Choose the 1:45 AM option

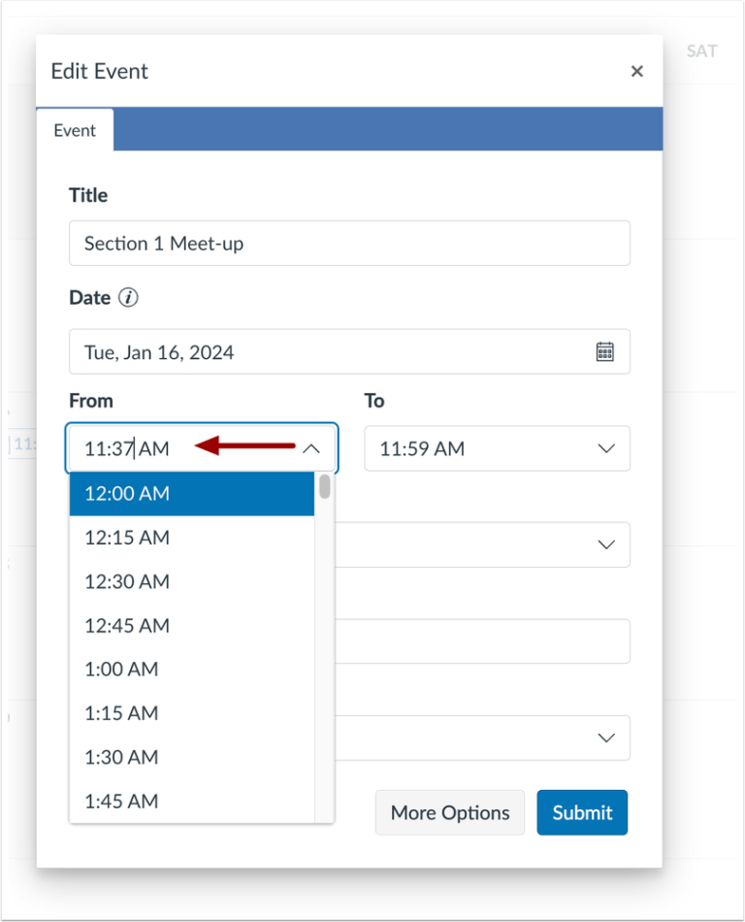(x=192, y=801)
